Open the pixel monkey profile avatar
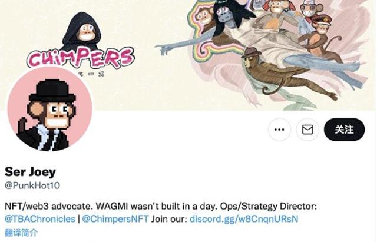 [49, 110]
